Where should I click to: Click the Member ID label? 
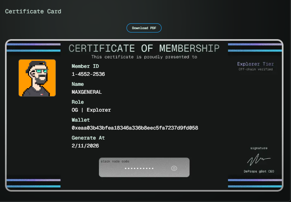tap(85, 66)
